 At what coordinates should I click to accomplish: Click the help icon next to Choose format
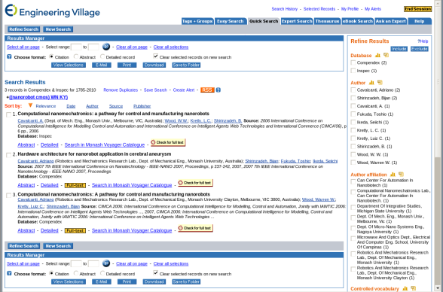[x=9, y=57]
